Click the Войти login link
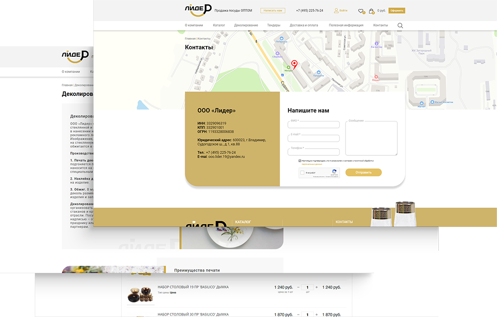 click(343, 10)
